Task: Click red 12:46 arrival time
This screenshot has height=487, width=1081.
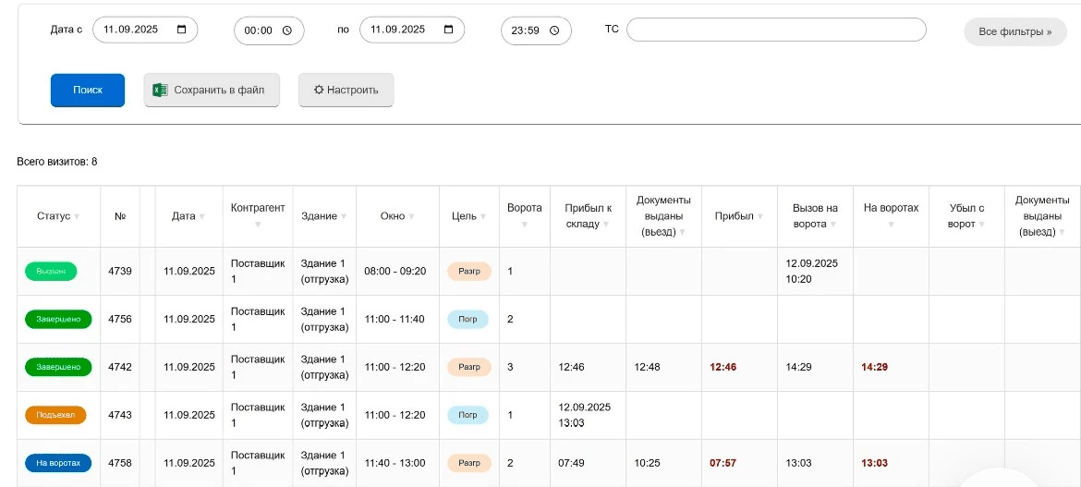Action: tap(723, 367)
